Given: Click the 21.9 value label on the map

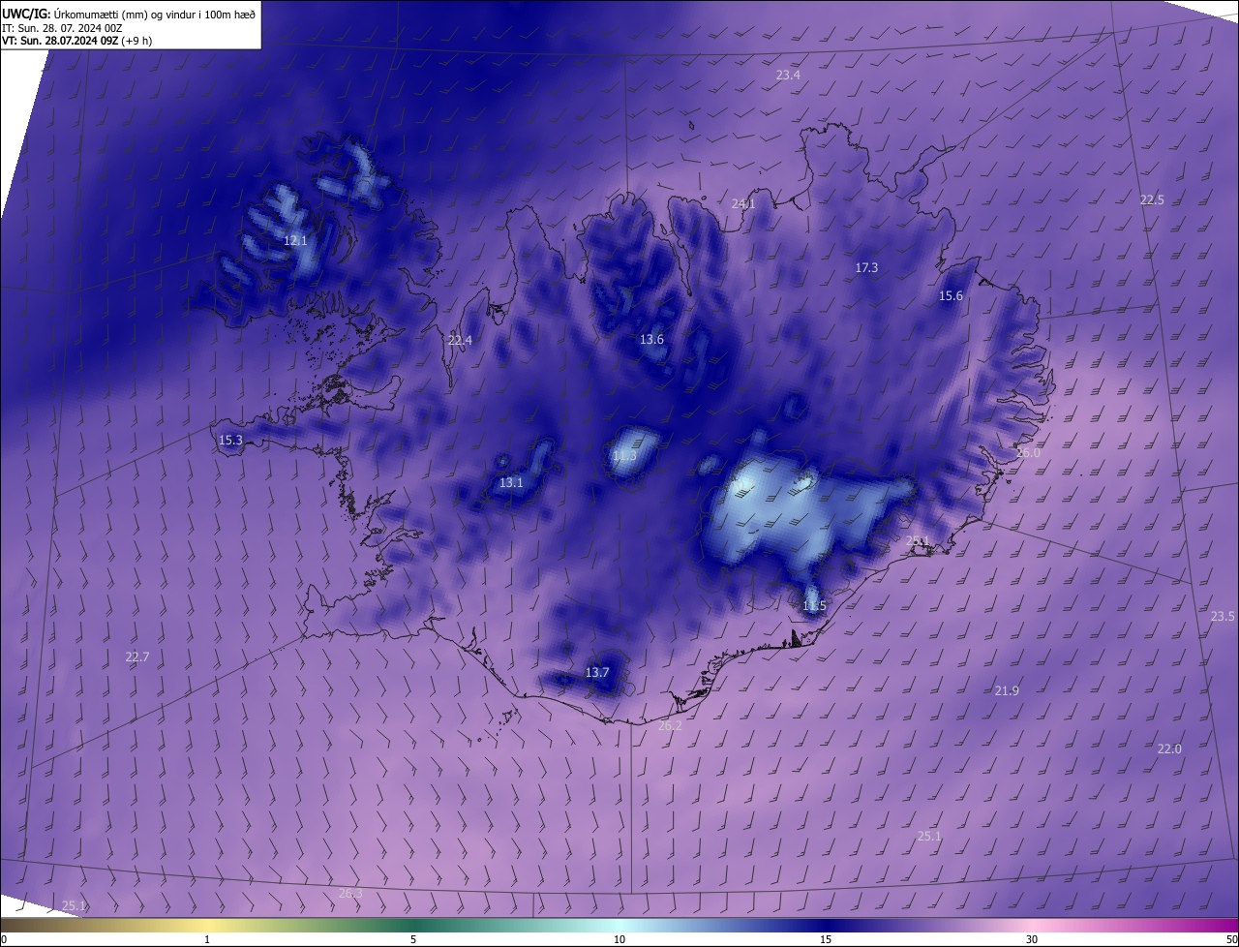Looking at the screenshot, I should [x=1007, y=690].
